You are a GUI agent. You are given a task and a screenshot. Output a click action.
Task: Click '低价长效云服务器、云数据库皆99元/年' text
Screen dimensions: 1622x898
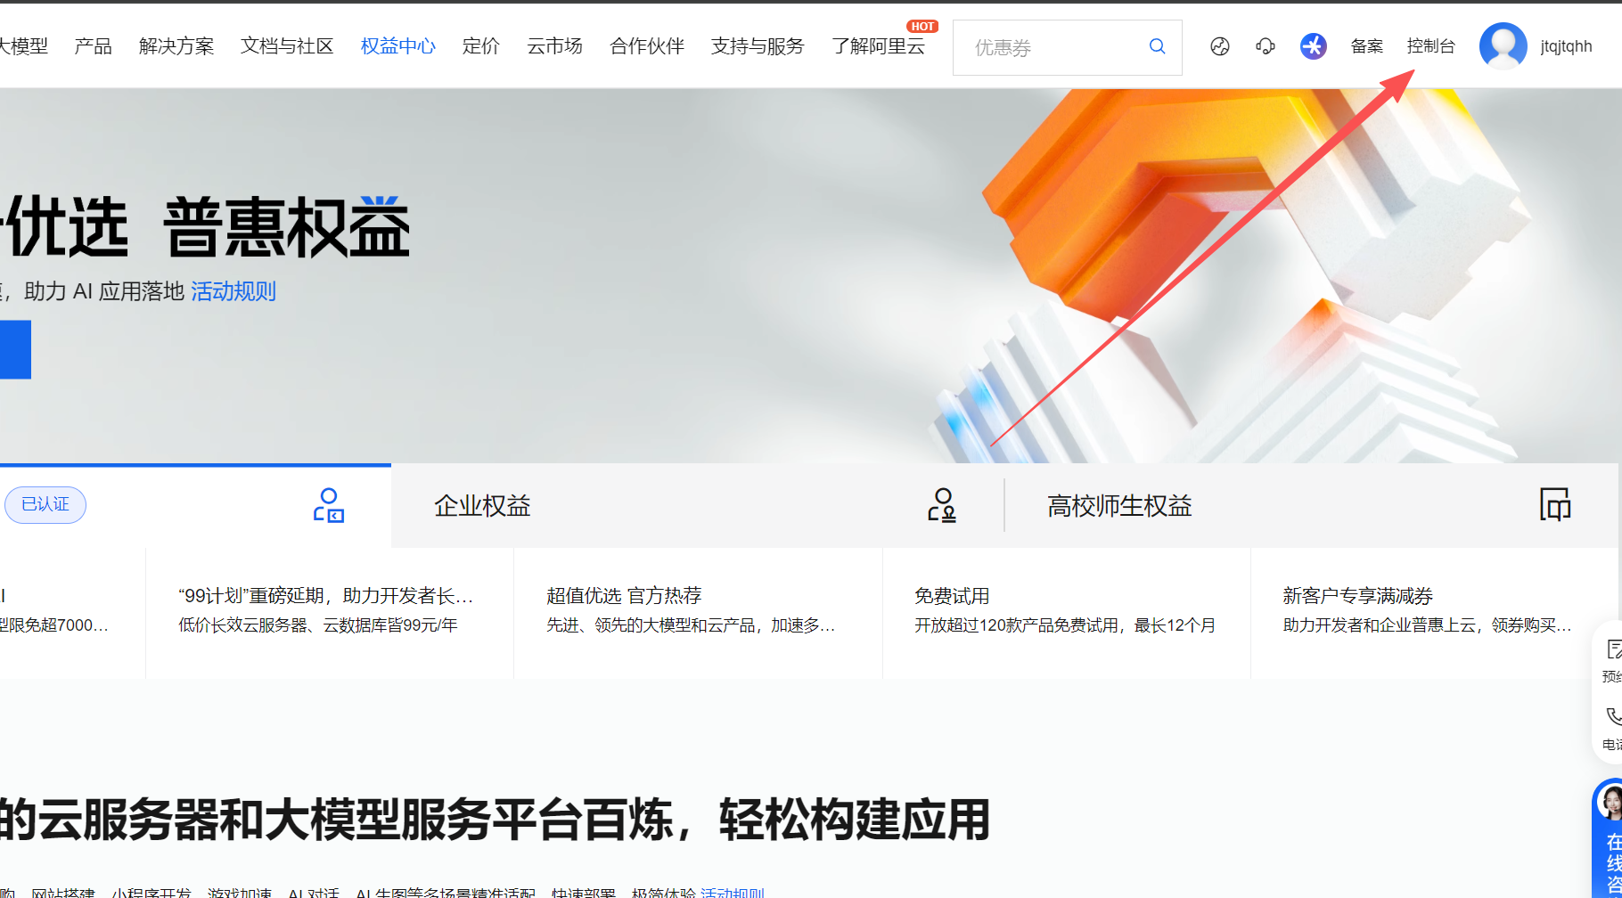click(318, 625)
